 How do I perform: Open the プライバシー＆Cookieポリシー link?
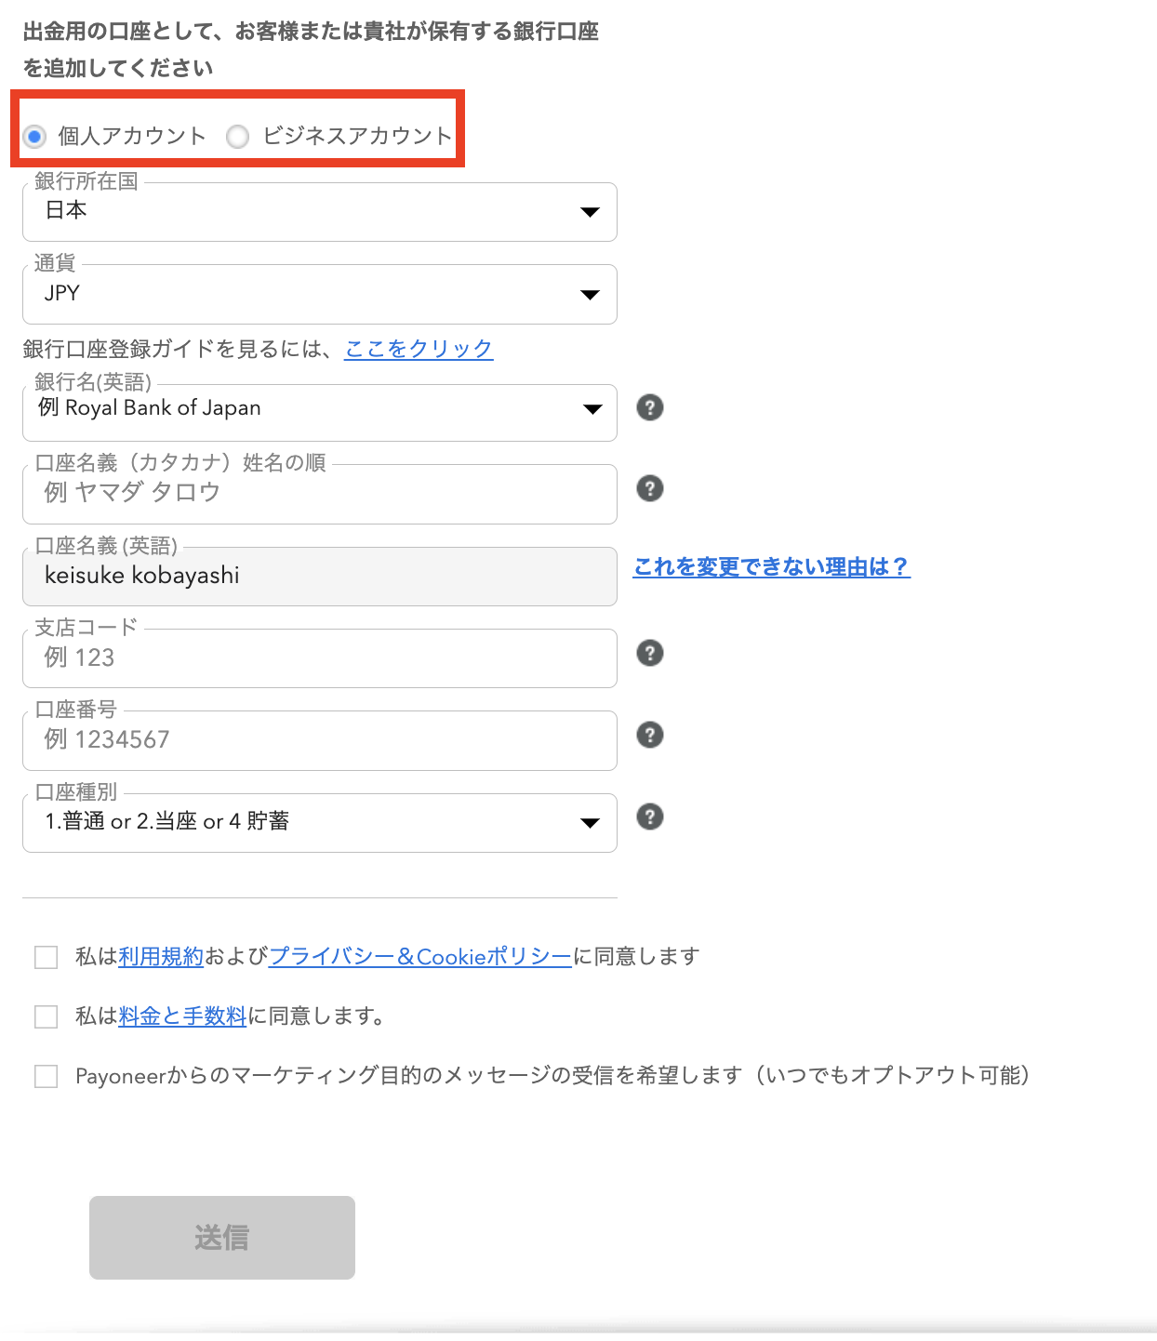[x=420, y=956]
